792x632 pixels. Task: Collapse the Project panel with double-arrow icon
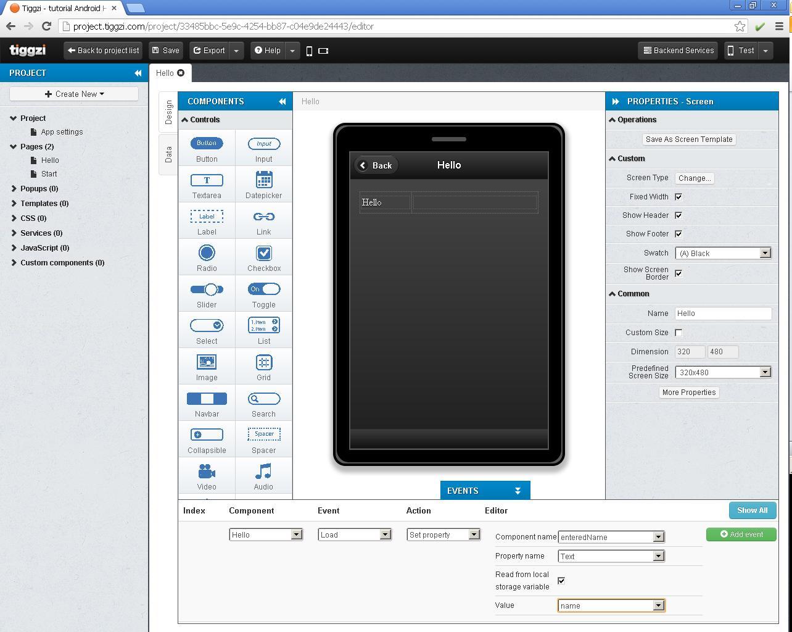pos(138,73)
